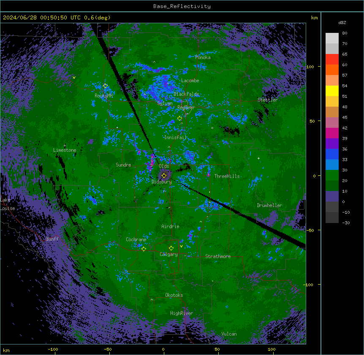Viewport: 364px width, 355px height.
Task: Select the yellow diamond marker at RockyMH
Action: coord(105,86)
